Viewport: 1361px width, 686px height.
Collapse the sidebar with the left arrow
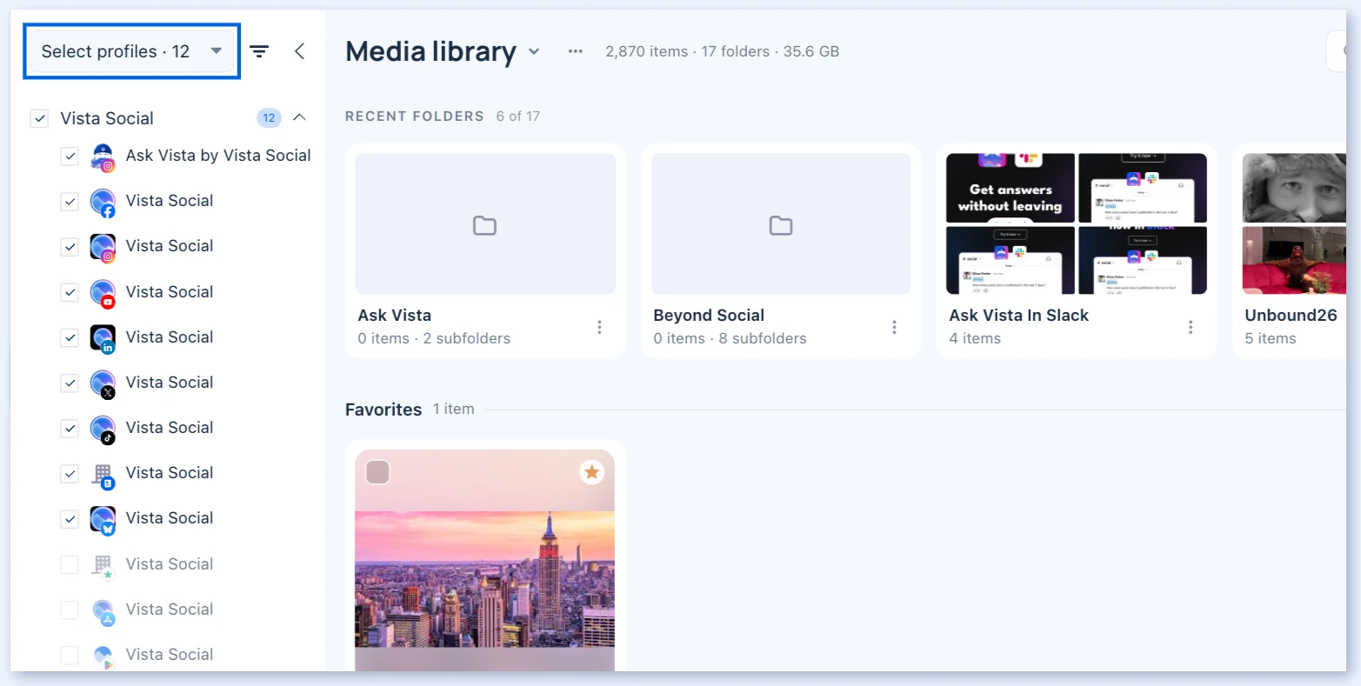(x=299, y=51)
